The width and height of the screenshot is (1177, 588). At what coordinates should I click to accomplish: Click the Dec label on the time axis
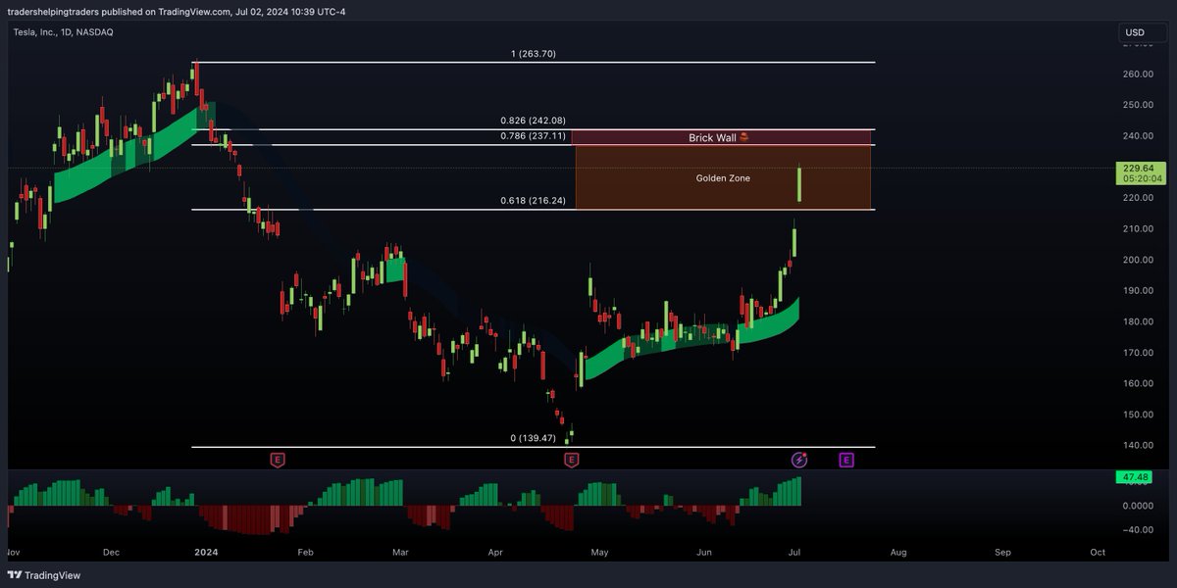(x=110, y=553)
